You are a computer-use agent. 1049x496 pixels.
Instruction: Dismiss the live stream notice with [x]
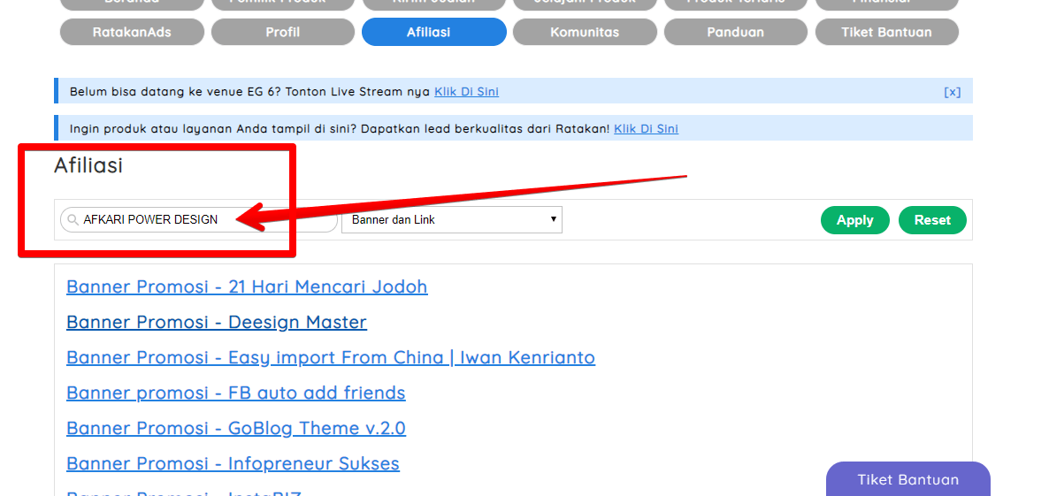pos(952,92)
